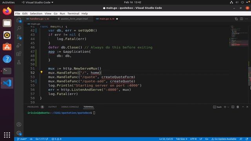The height and width of the screenshot is (141, 251).
Task: Kill terminal using the trash icon
Action: tap(238, 107)
